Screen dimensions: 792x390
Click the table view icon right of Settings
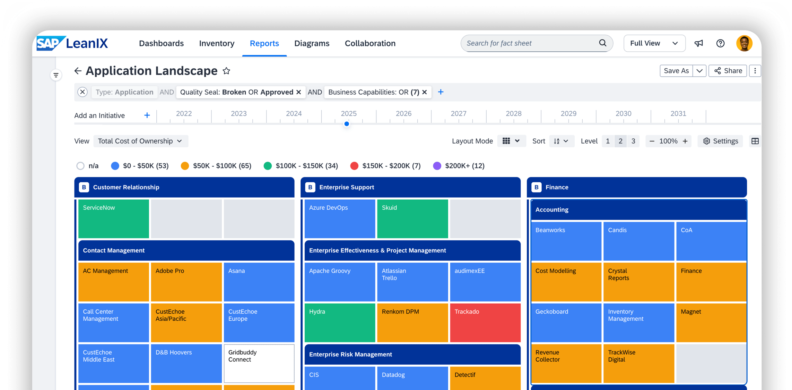click(755, 141)
